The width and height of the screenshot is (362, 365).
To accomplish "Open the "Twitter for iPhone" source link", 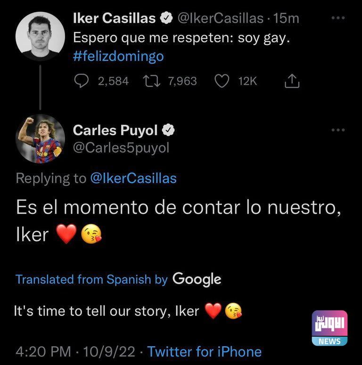I will (205, 351).
